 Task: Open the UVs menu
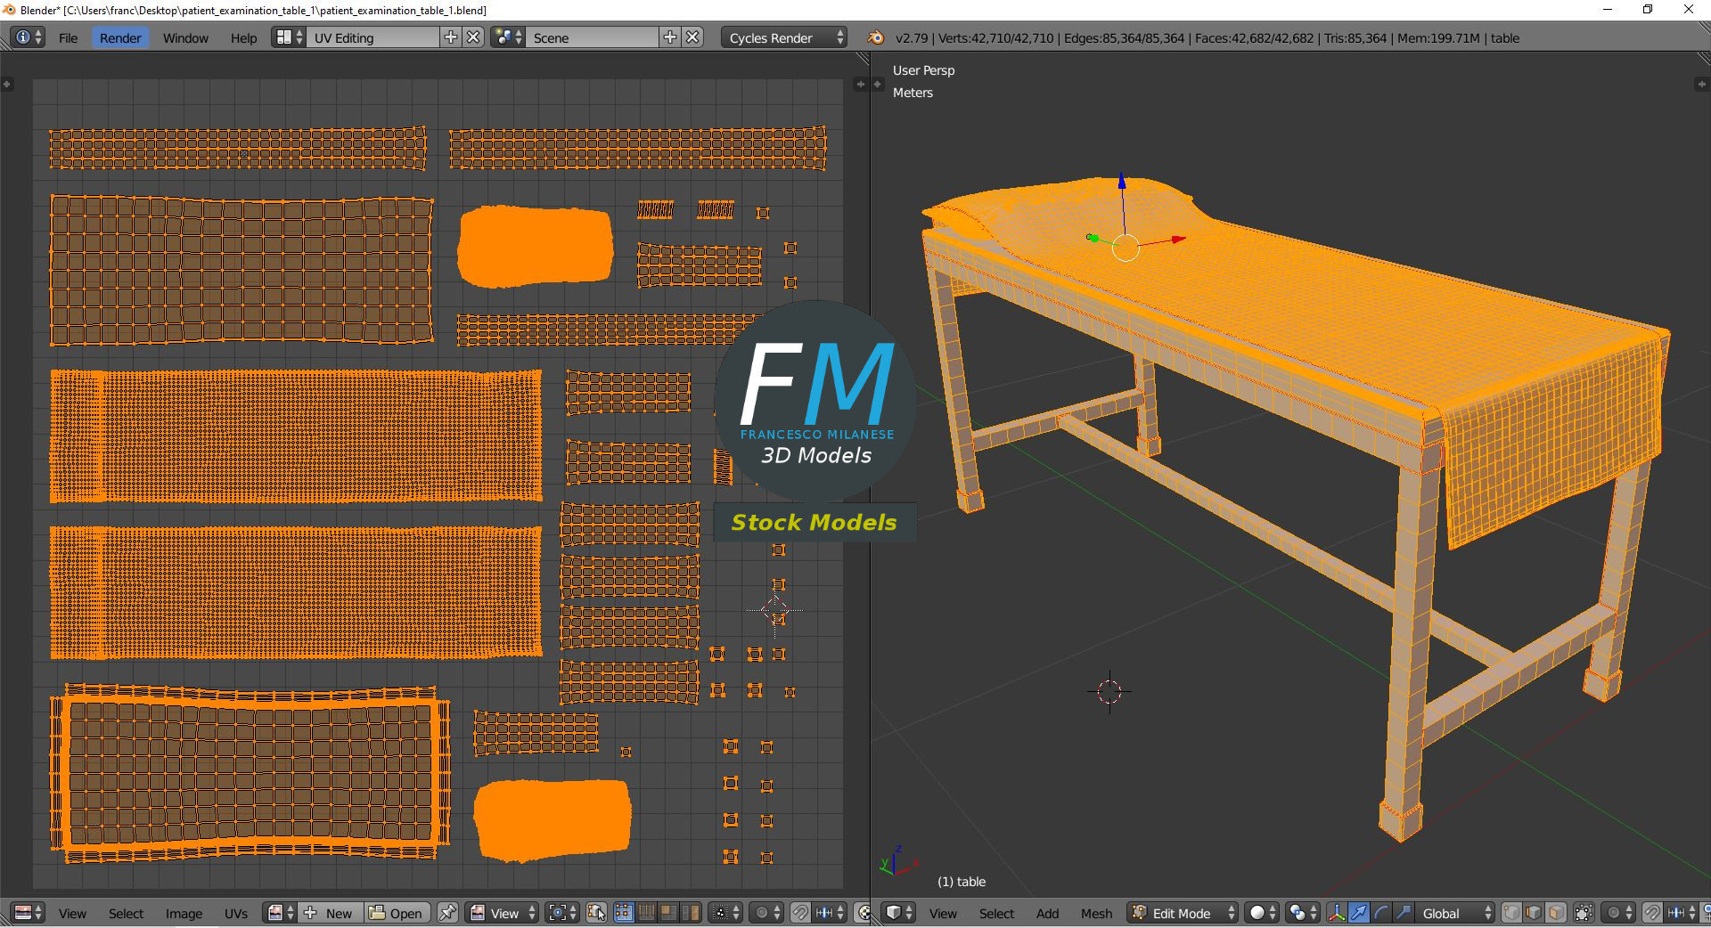pos(236,913)
